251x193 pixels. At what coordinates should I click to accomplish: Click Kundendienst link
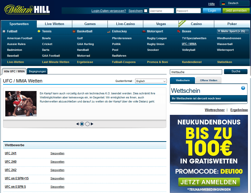pos(192,62)
